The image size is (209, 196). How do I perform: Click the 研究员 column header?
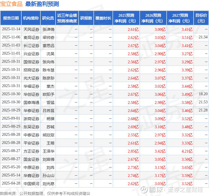tap(48, 18)
